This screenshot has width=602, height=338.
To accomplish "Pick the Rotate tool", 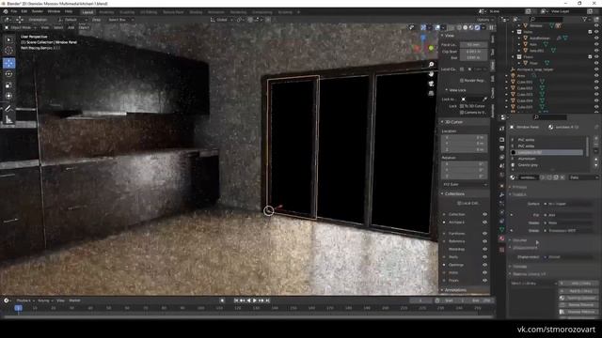I will click(x=9, y=74).
